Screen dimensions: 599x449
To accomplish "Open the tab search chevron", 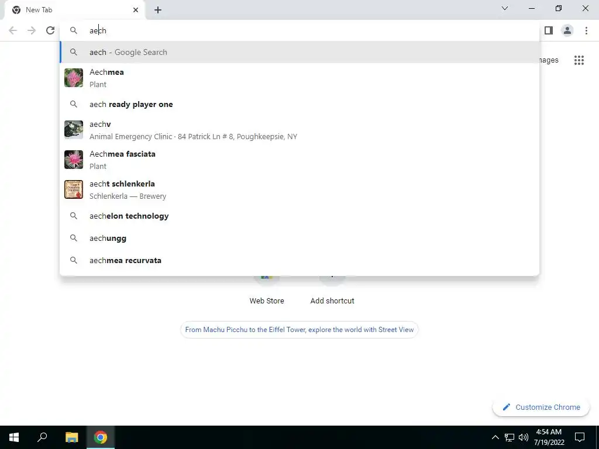I will 505,8.
